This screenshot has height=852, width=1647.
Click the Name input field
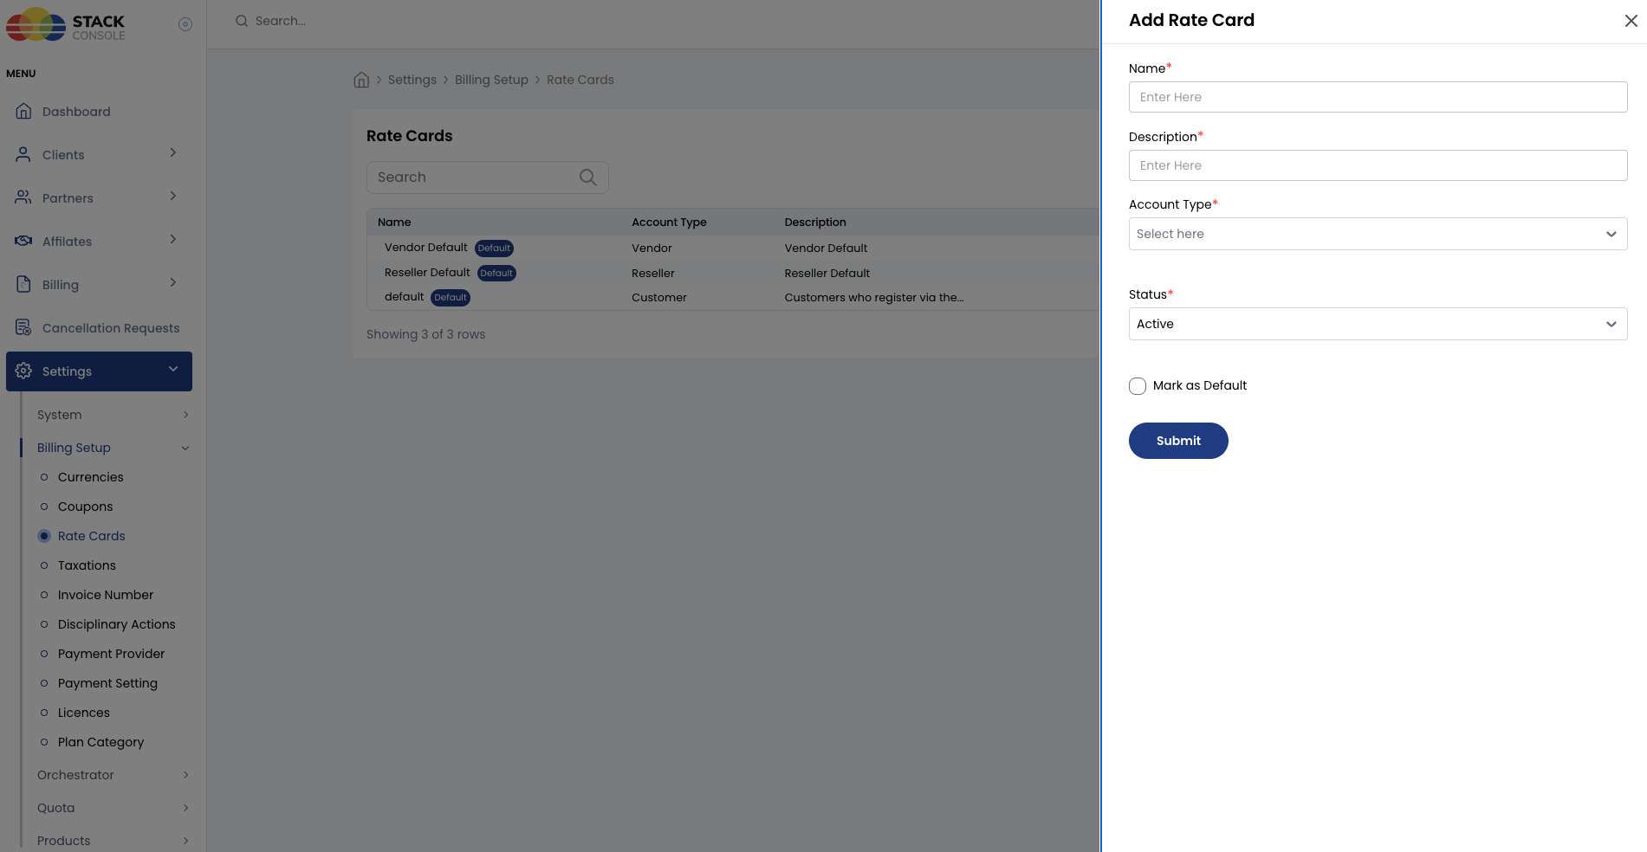pos(1378,97)
